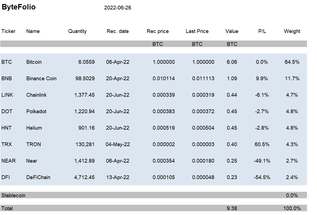Click the Ticker column header
The width and height of the screenshot is (317, 215).
(8, 31)
